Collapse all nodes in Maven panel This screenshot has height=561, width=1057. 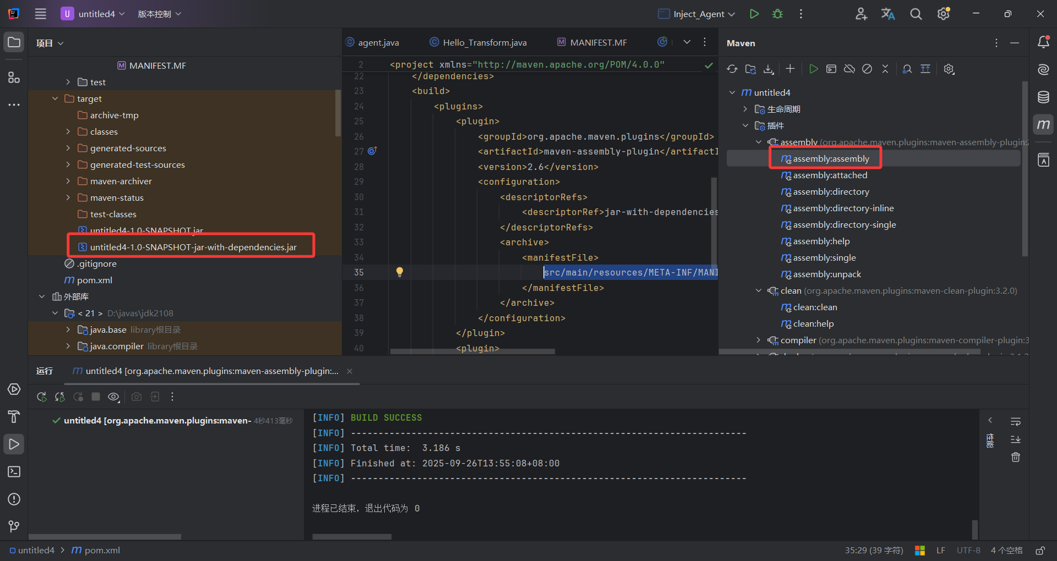click(885, 69)
